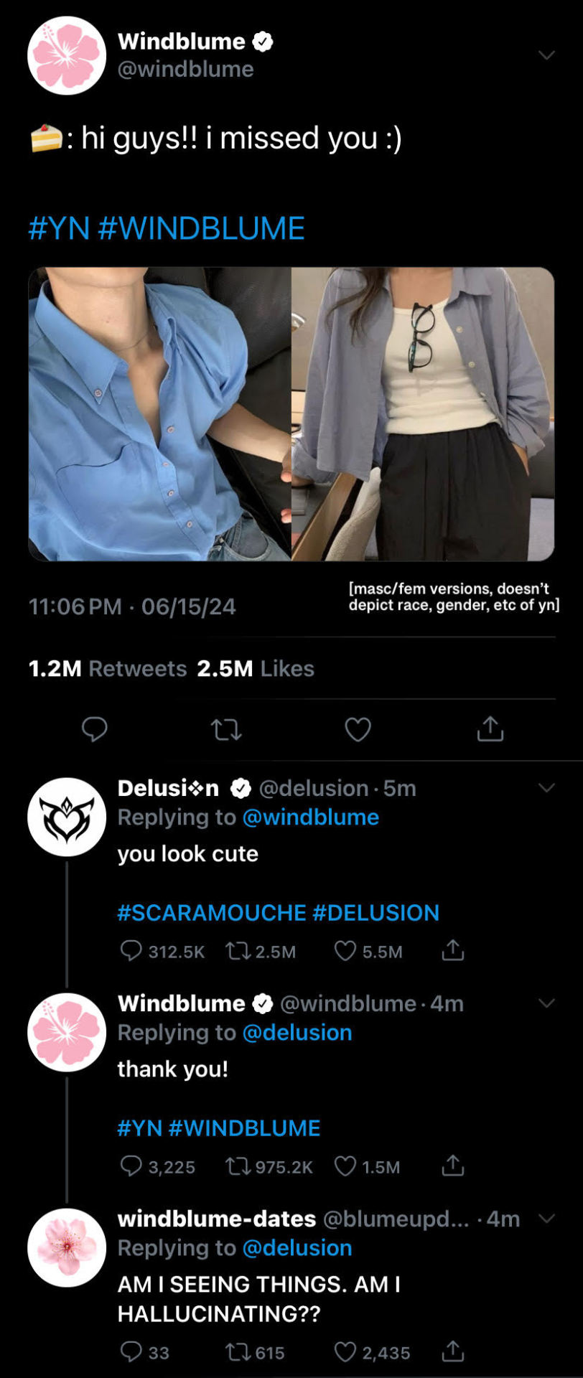
Task: Show the 2.5M Likes list
Action: [x=256, y=668]
